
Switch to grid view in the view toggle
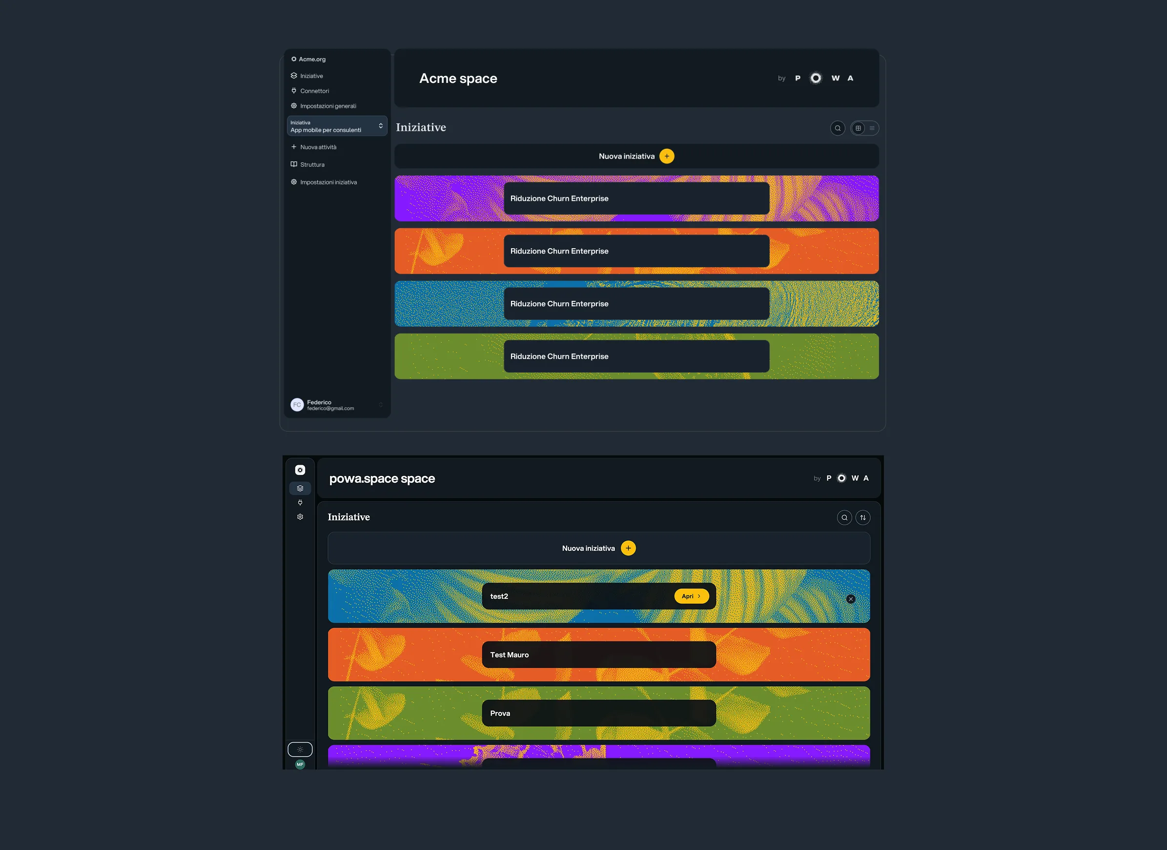858,128
